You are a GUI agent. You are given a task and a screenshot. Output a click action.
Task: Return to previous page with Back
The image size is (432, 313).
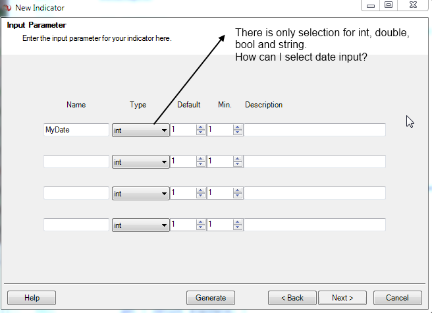(292, 298)
